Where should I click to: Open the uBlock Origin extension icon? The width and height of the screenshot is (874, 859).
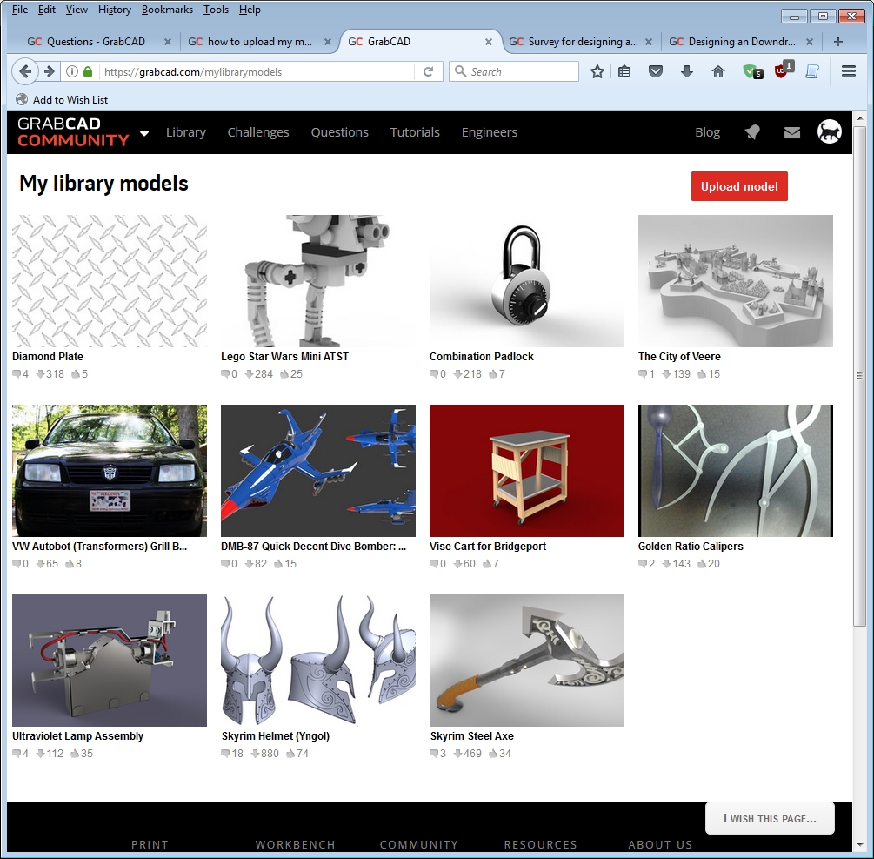click(x=783, y=70)
